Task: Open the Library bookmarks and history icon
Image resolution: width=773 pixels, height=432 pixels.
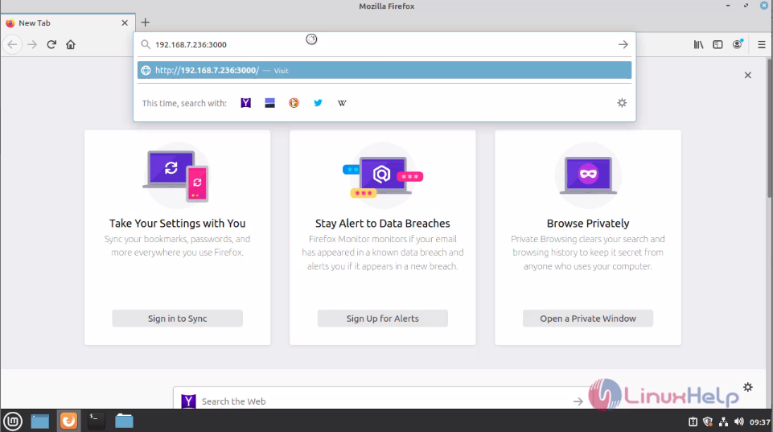Action: click(x=698, y=44)
